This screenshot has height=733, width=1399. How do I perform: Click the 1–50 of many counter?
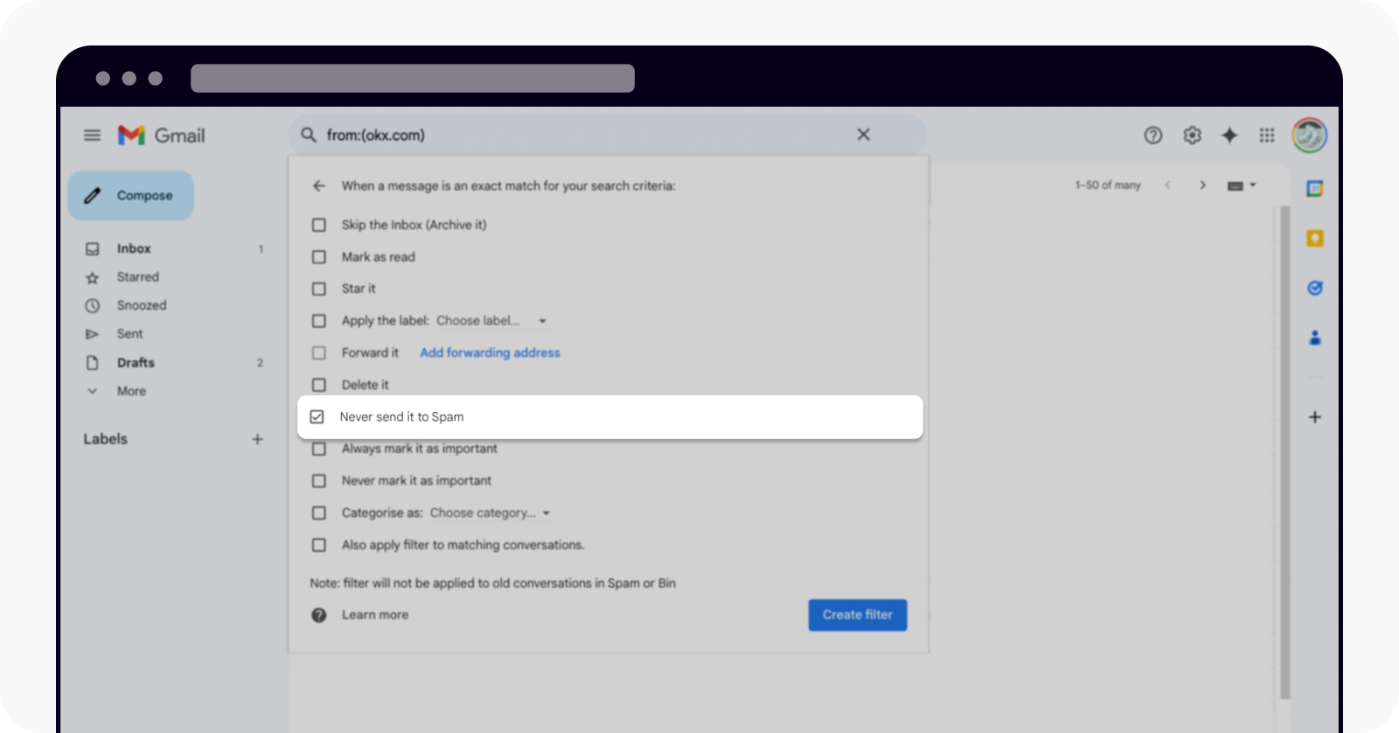coord(1108,185)
